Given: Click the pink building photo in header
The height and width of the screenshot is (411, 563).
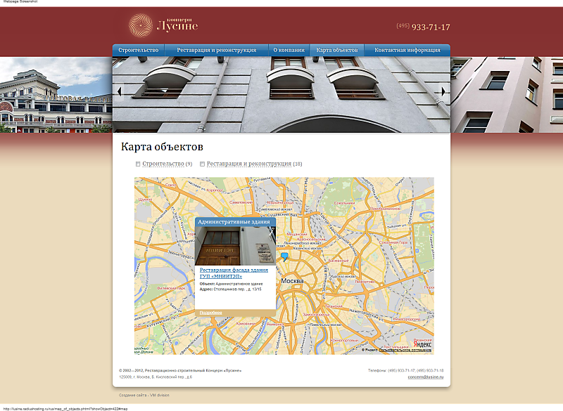Looking at the screenshot, I should 507,95.
